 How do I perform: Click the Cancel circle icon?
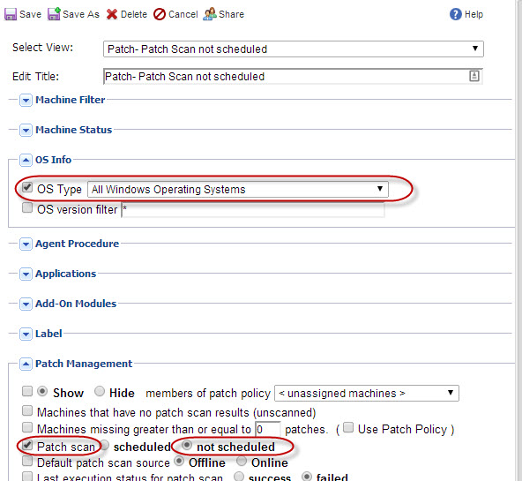pyautogui.click(x=160, y=14)
